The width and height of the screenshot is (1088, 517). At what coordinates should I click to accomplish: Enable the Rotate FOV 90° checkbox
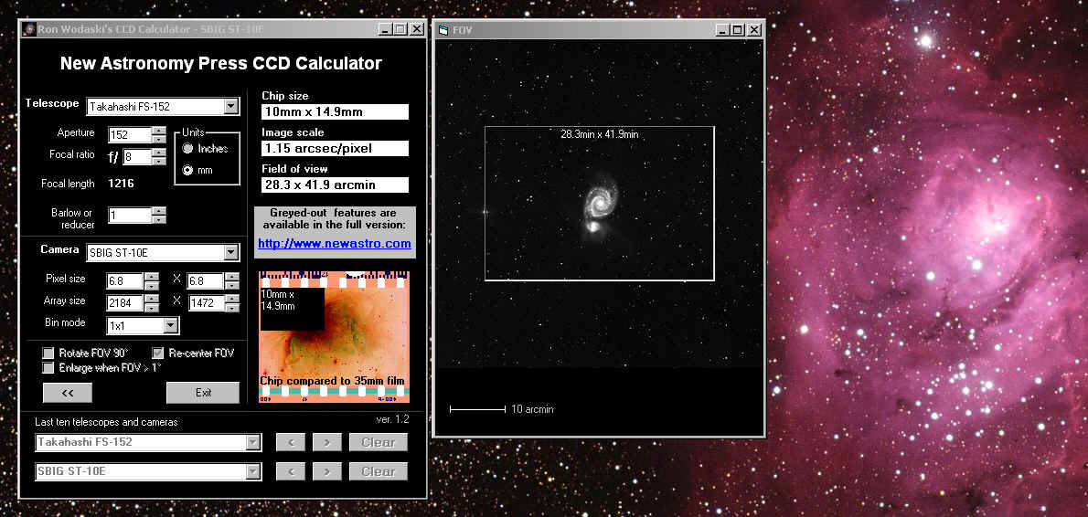tap(48, 353)
